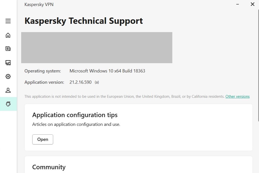This screenshot has width=259, height=173.
Task: Minimize the Kaspersky VPN window
Action: coord(238,4)
